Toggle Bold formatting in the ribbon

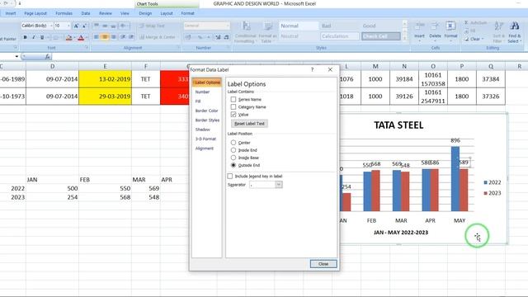(x=25, y=37)
